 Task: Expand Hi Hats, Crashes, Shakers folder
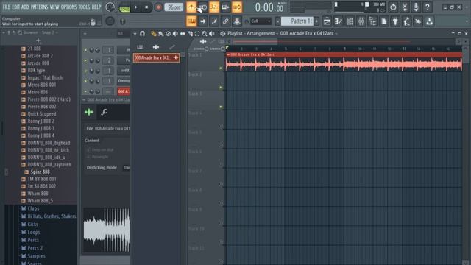click(x=49, y=216)
